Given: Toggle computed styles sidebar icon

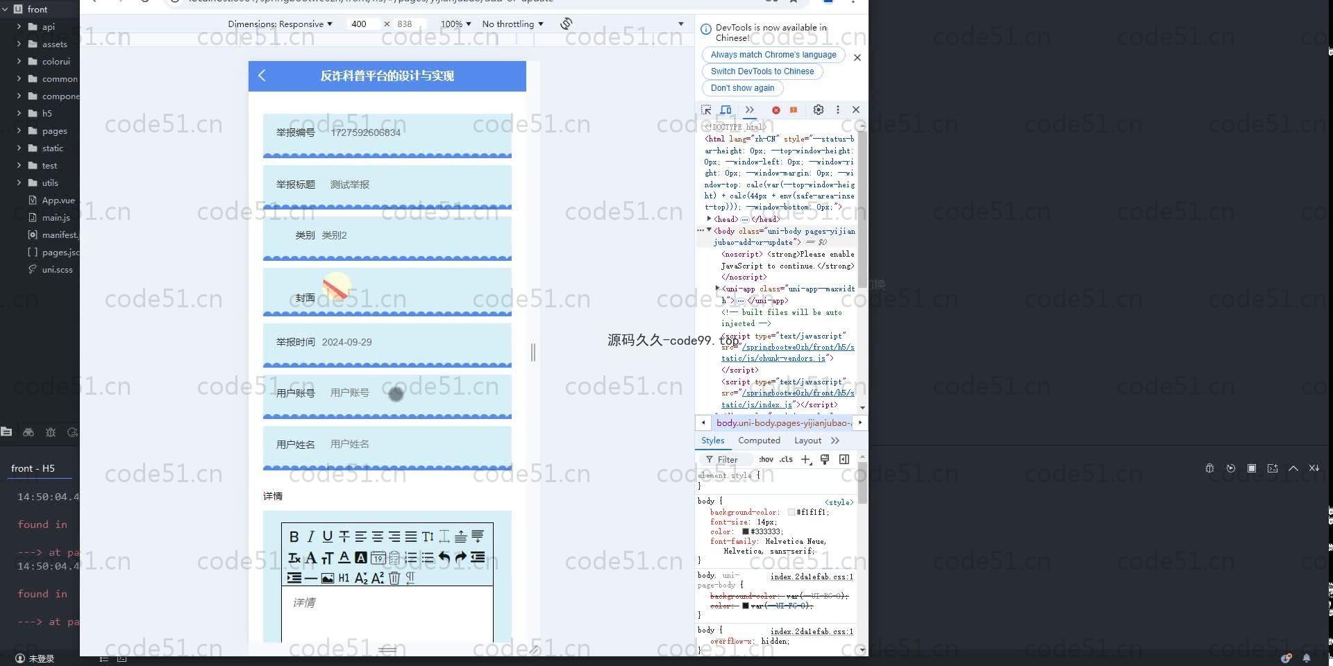Looking at the screenshot, I should [x=844, y=459].
